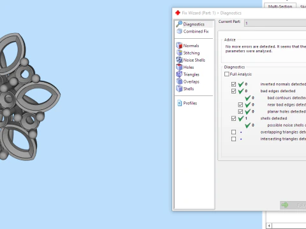The image size is (306, 229).
Task: Switch to the Multi-Section tab
Action: pyautogui.click(x=280, y=6)
